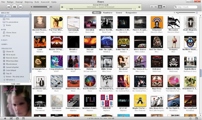Select Musik in the library sidebar

[15, 16]
